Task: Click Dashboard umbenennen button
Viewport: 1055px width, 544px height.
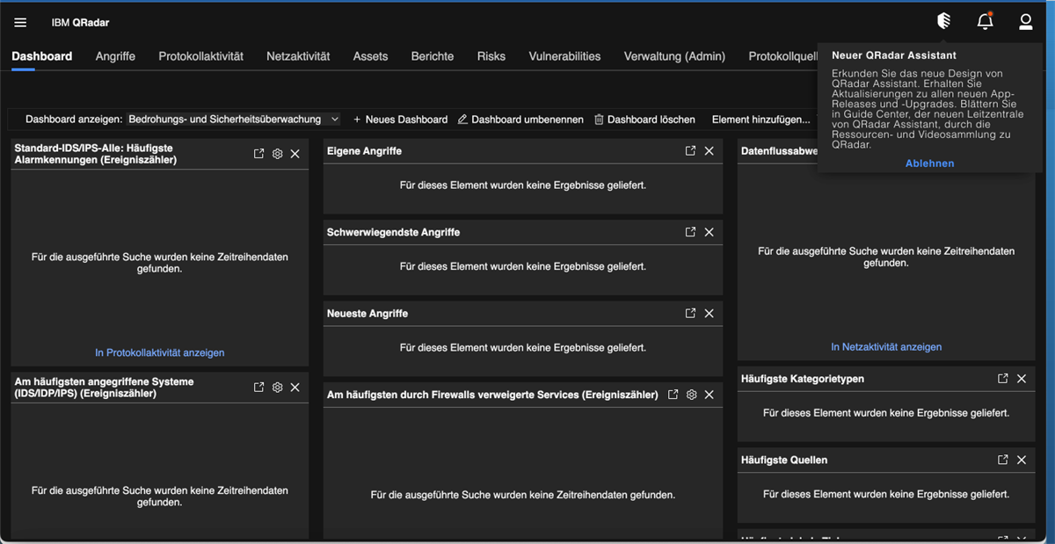Action: pos(520,120)
